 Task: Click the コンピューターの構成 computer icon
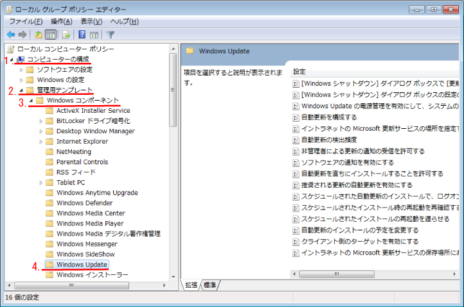click(x=21, y=60)
